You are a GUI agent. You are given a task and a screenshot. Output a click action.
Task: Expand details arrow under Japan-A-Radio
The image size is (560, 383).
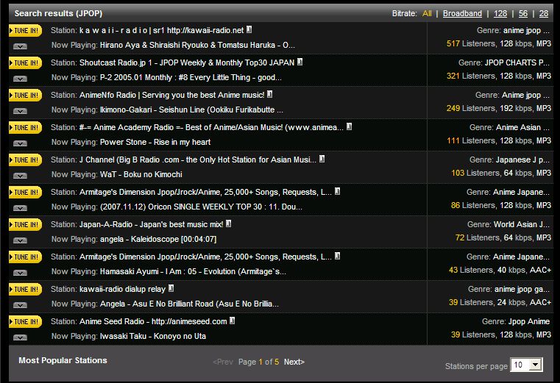coord(20,240)
